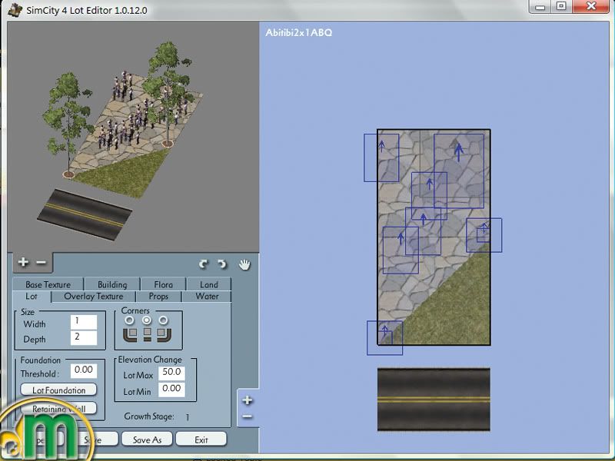Edit the Lot Max elevation field
Image resolution: width=615 pixels, height=461 pixels.
[x=171, y=373]
